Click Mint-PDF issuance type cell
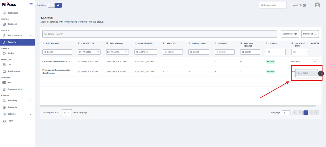 [296, 62]
